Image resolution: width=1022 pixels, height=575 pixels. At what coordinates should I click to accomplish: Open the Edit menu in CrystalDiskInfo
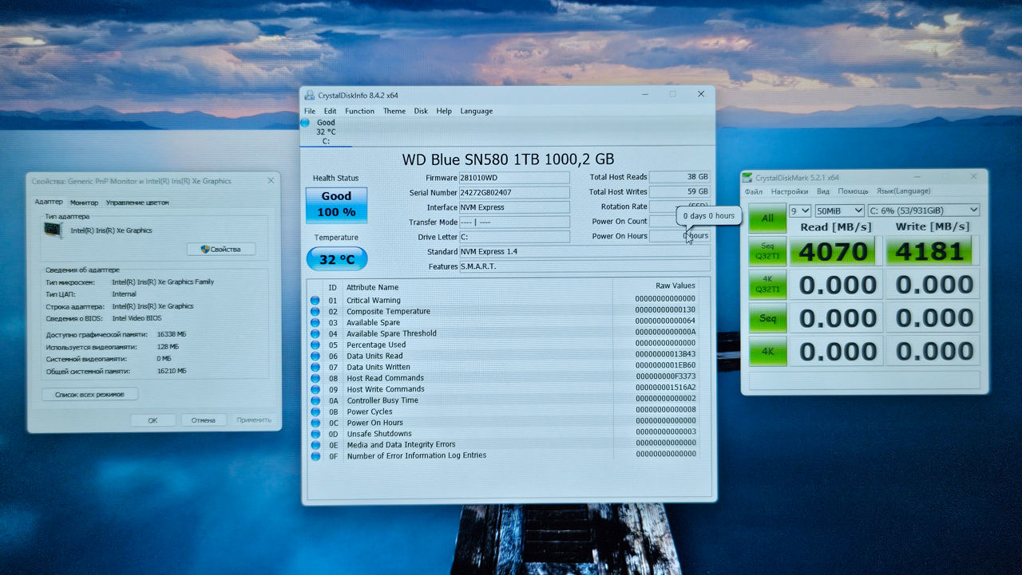pyautogui.click(x=330, y=111)
